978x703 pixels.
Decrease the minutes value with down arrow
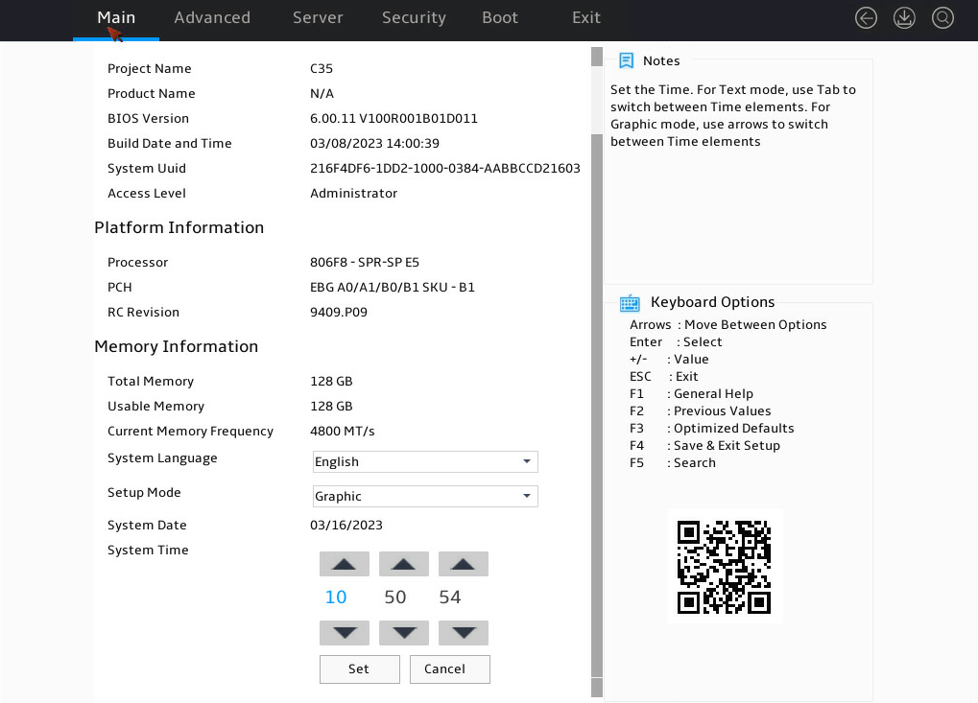pyautogui.click(x=403, y=633)
